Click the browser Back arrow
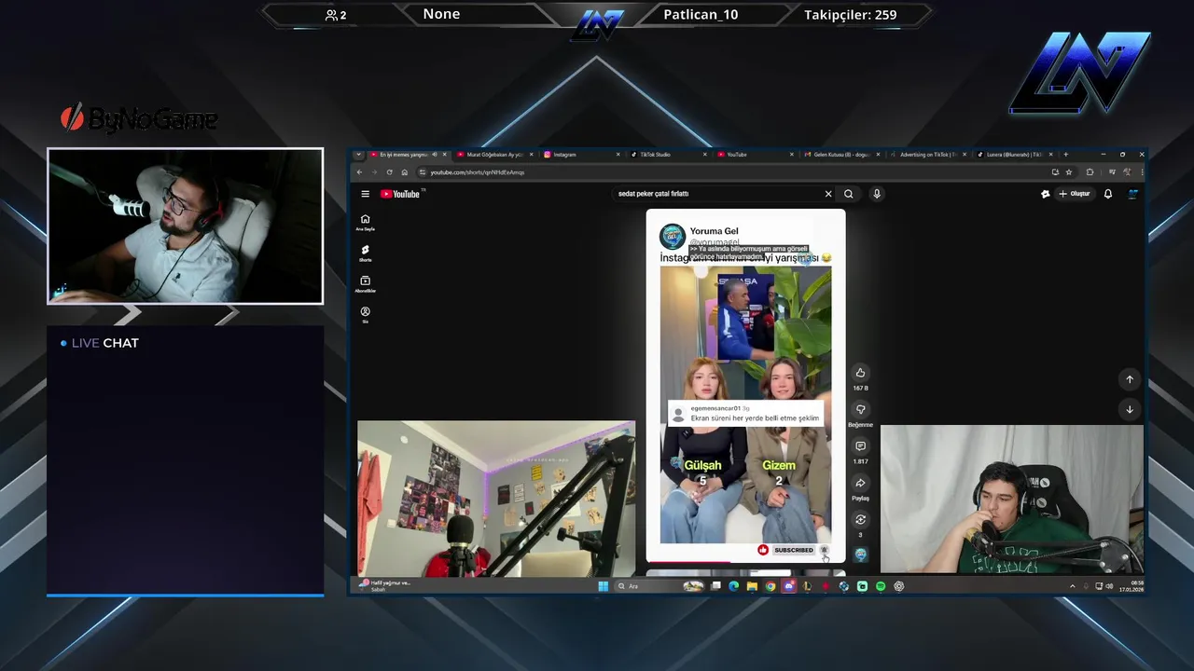 coord(360,172)
